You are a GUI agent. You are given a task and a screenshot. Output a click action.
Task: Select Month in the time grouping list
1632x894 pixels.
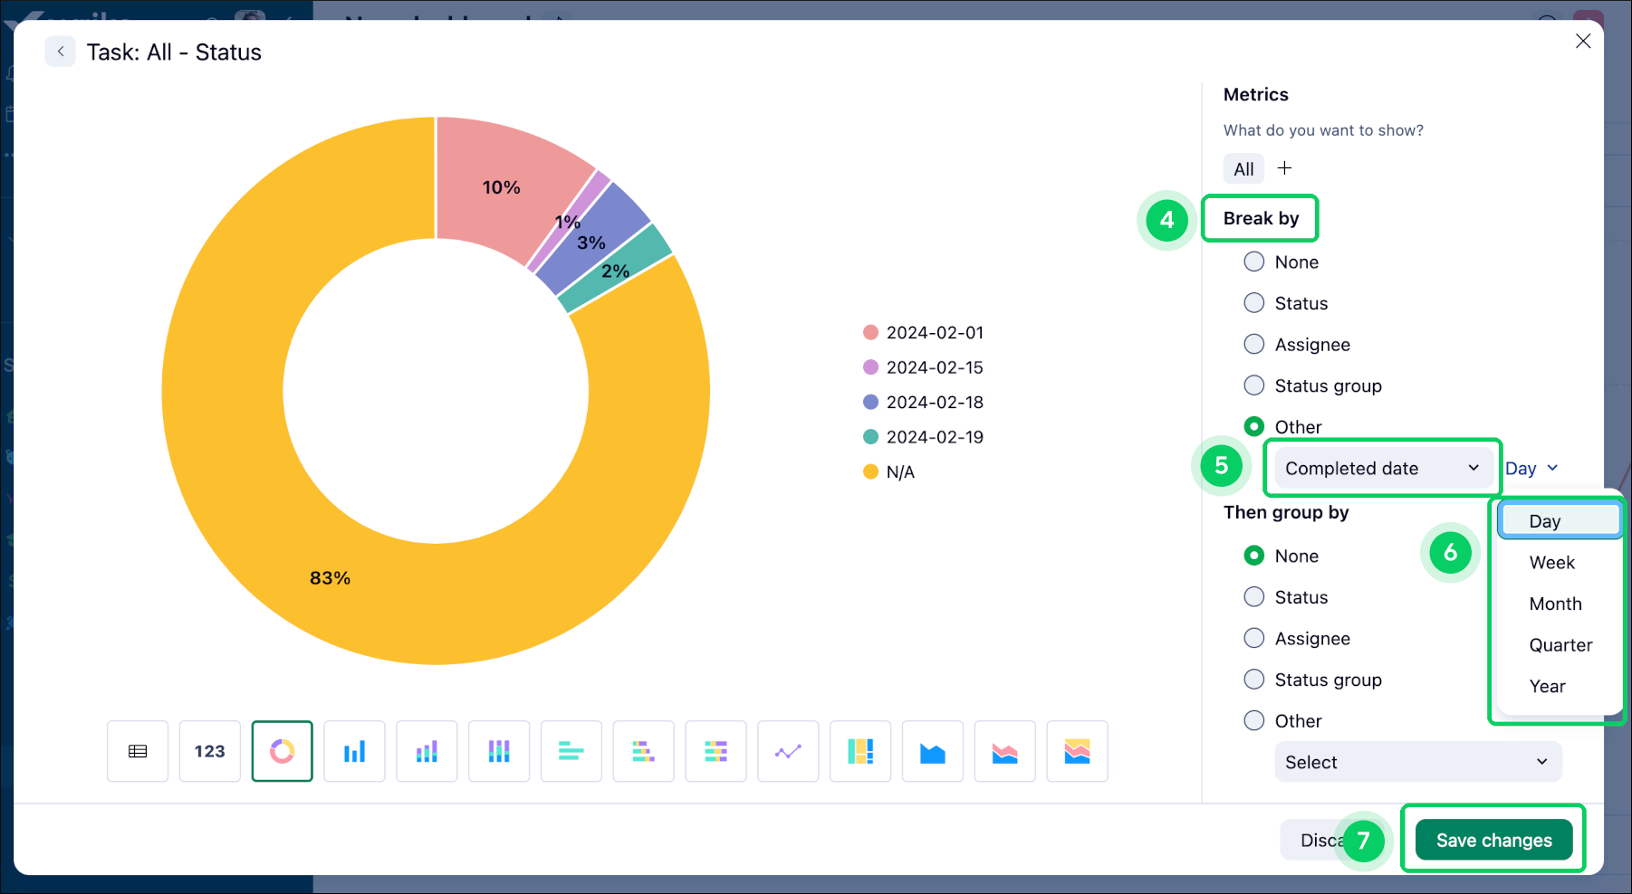tap(1555, 604)
